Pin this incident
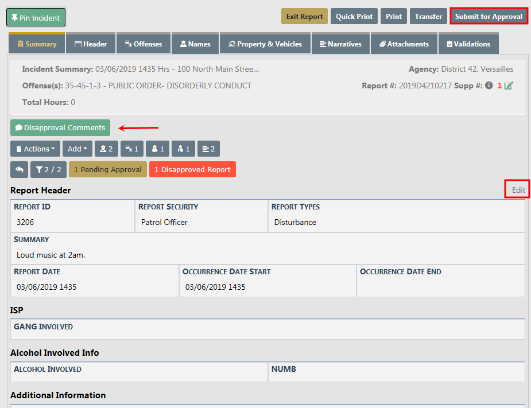 click(x=36, y=18)
